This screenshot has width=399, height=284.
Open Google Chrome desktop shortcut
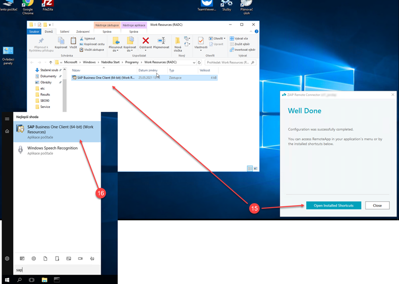click(x=28, y=7)
